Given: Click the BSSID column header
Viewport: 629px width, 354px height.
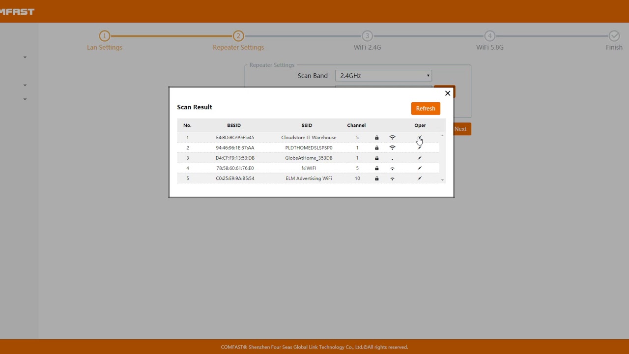Looking at the screenshot, I should [234, 125].
